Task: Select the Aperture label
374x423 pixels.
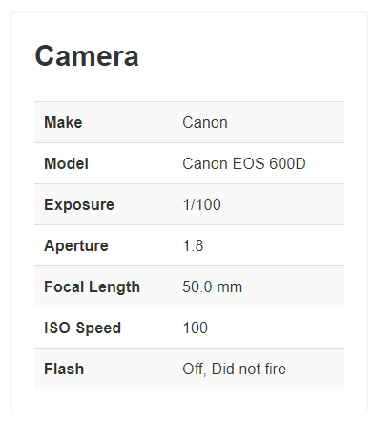Action: [x=76, y=245]
